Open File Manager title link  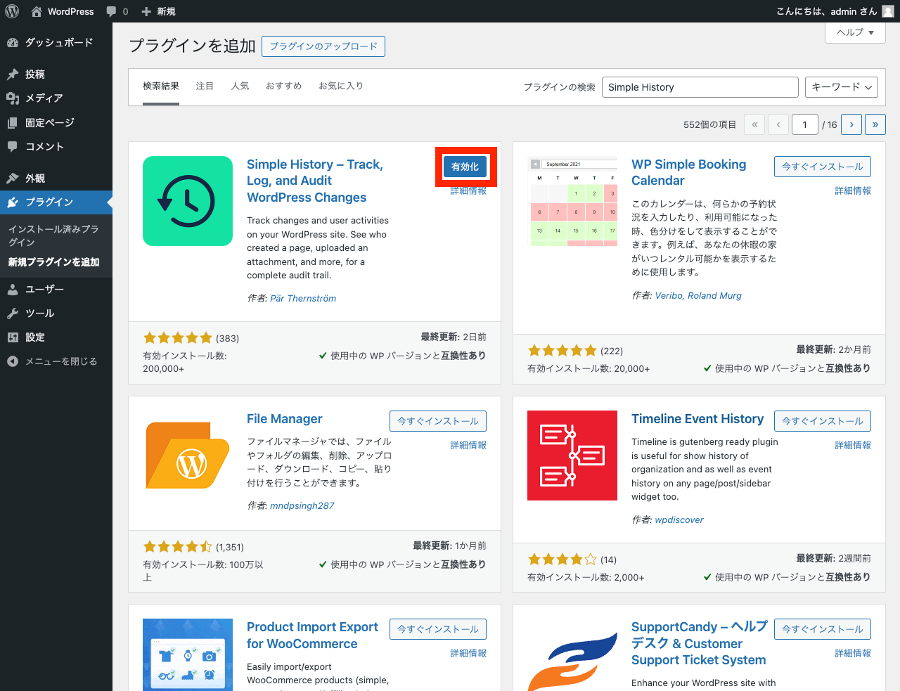tap(285, 419)
